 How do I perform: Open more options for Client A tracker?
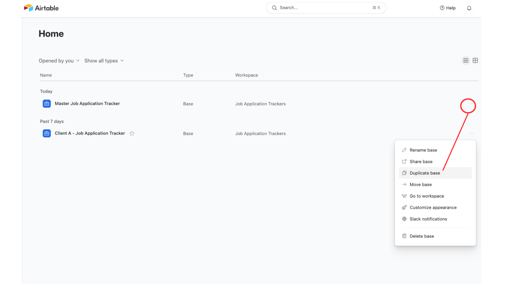click(x=472, y=133)
